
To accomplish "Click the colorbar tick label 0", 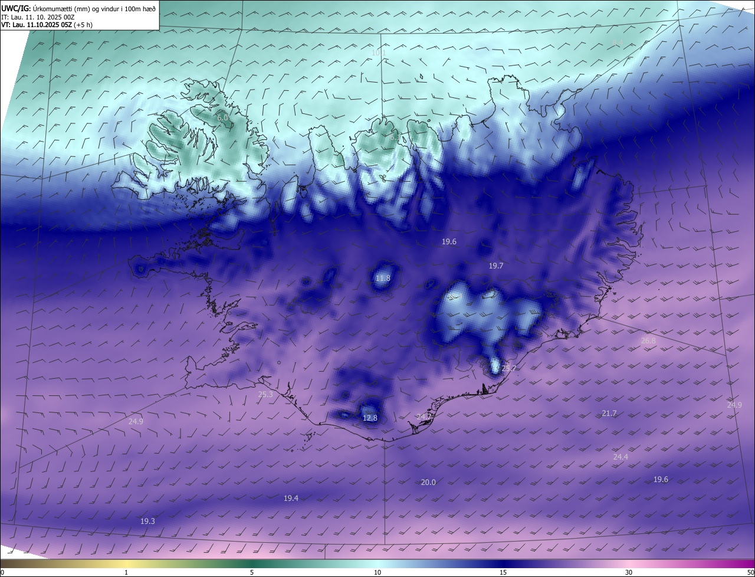I will pyautogui.click(x=2, y=572).
